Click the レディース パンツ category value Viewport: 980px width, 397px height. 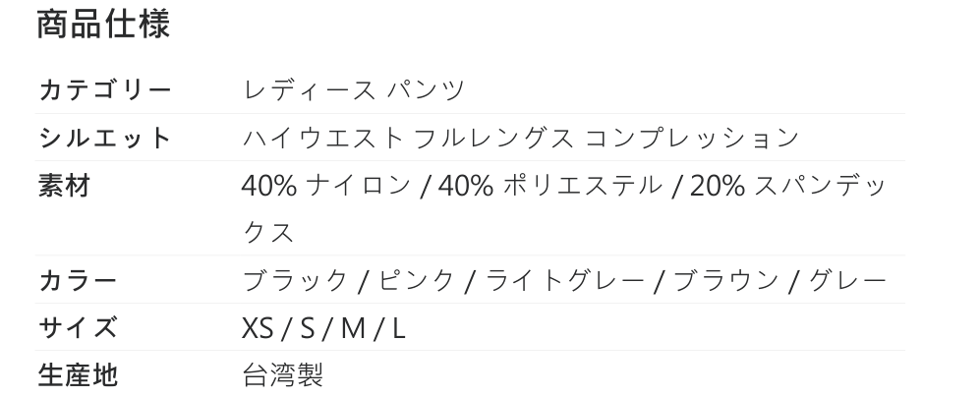click(x=353, y=91)
